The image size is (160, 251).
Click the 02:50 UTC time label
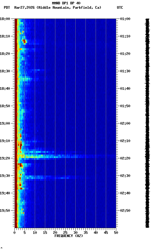[125, 211]
